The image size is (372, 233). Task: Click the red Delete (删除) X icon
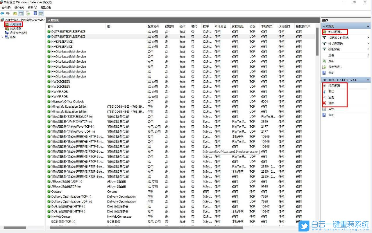[x=324, y=103]
